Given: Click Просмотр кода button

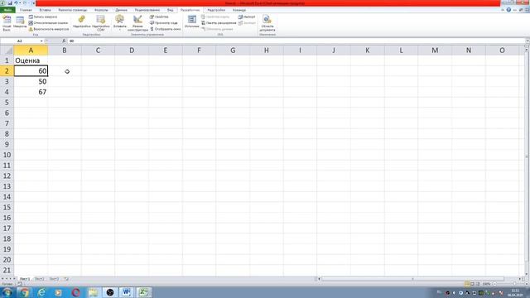Looking at the screenshot, I should (x=164, y=22).
